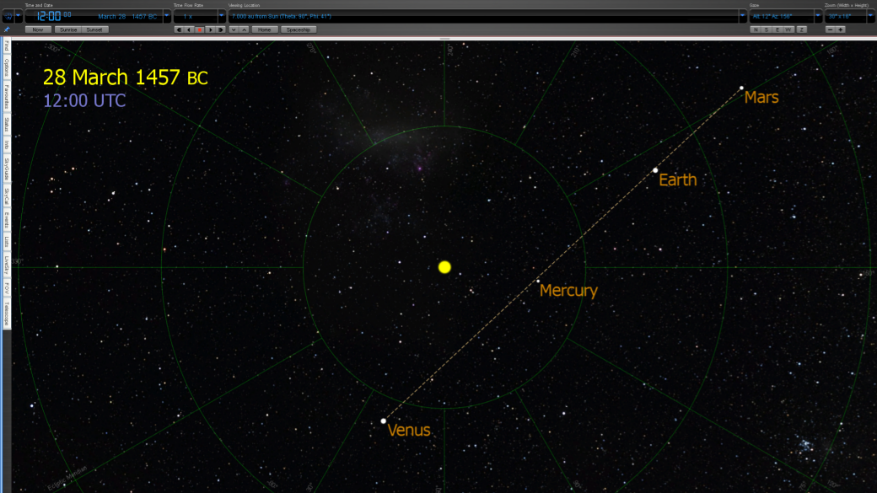The image size is (877, 493).
Task: Click the "Venus" label
Action: coord(409,430)
